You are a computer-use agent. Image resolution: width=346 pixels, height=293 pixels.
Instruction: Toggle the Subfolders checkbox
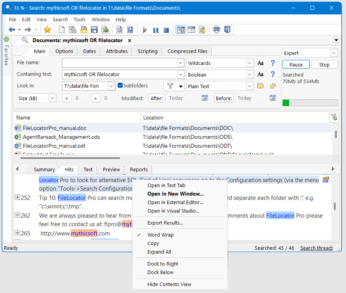pos(120,85)
